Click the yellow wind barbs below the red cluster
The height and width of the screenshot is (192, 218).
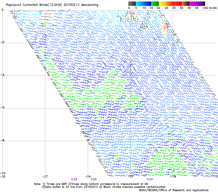[163, 30]
